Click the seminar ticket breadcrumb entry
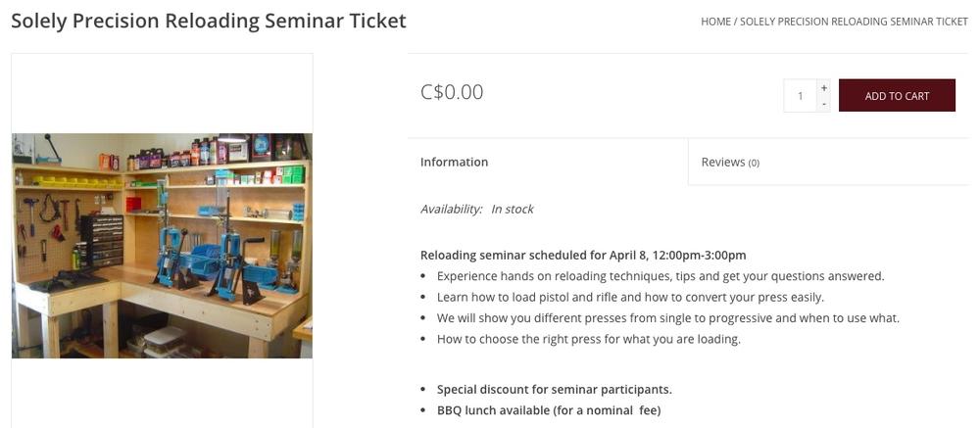 pos(854,22)
